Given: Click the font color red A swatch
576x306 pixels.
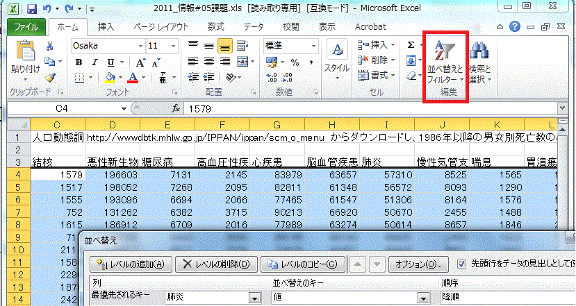Looking at the screenshot, I should [x=133, y=78].
